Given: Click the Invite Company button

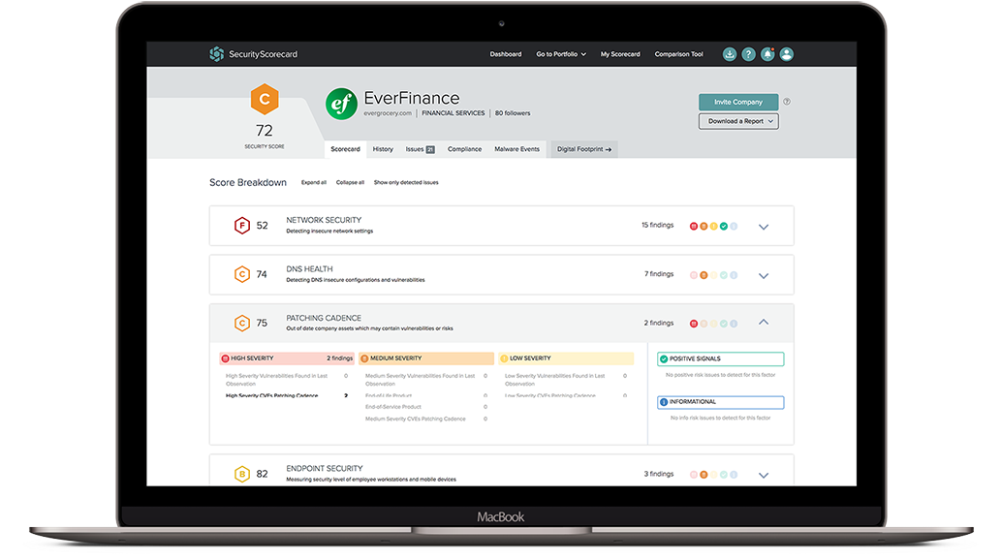Looking at the screenshot, I should [738, 102].
